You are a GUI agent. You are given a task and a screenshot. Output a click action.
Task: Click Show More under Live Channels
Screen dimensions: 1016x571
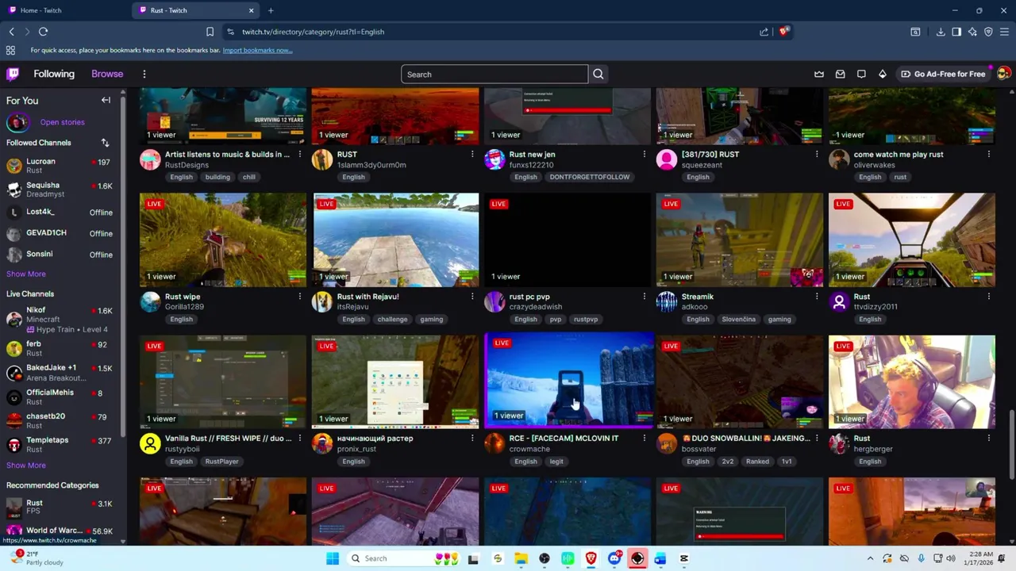point(26,466)
